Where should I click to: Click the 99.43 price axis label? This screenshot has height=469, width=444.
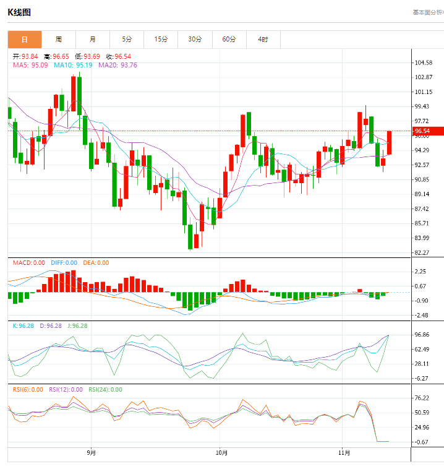(422, 106)
